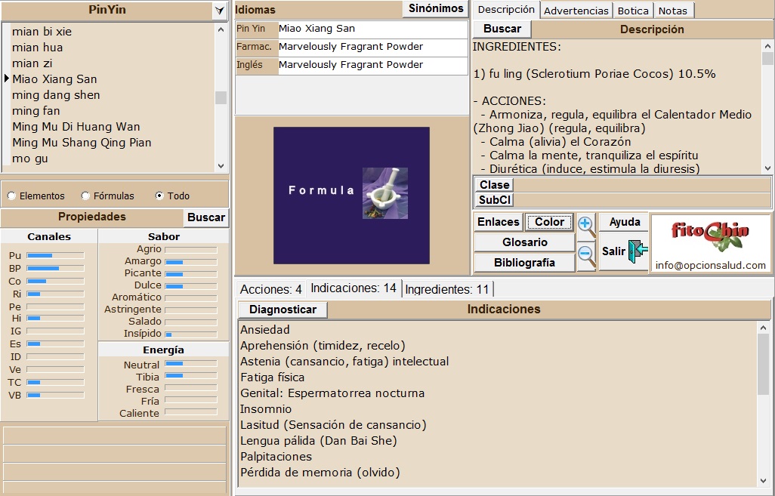Click the zoom in magnifier icon

pos(586,225)
